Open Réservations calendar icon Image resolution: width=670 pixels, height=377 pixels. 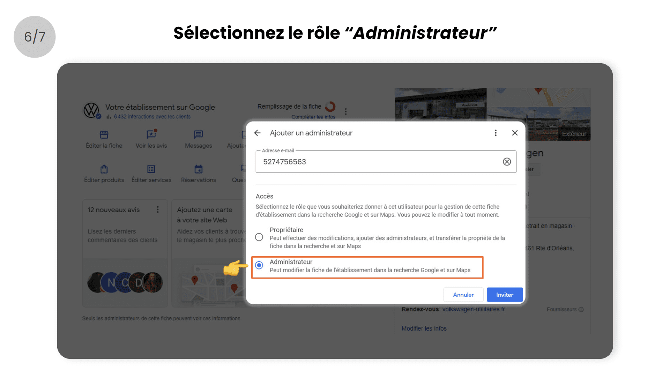click(x=198, y=169)
